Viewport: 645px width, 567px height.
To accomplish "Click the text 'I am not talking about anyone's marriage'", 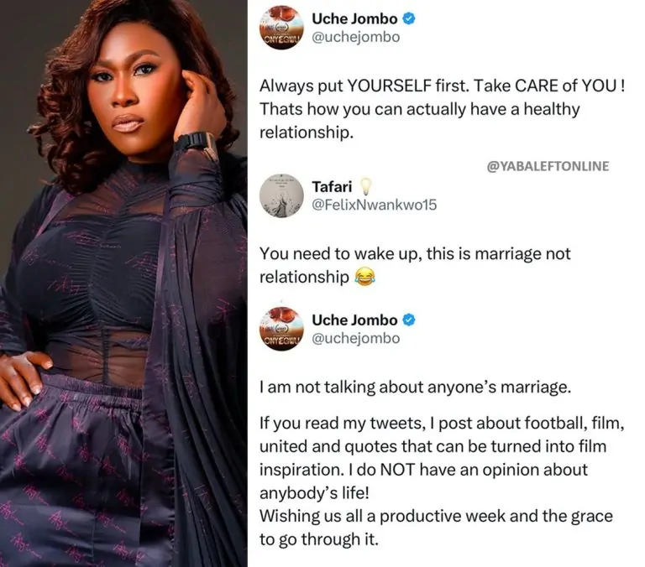I will [x=416, y=387].
